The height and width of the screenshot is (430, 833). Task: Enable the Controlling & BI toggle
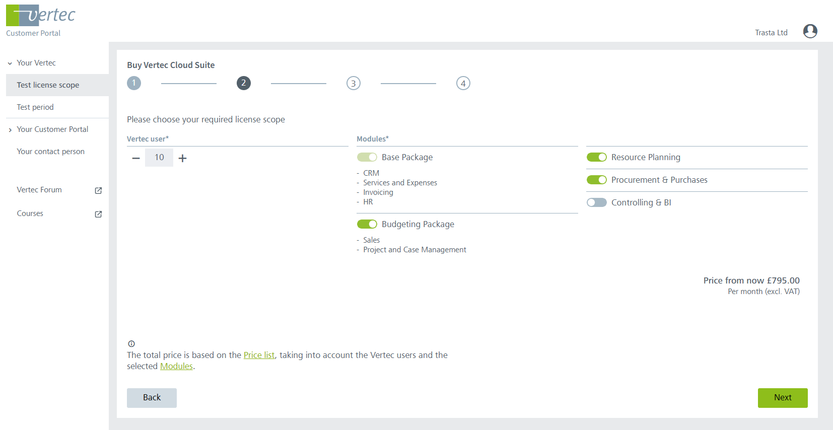[x=596, y=202]
